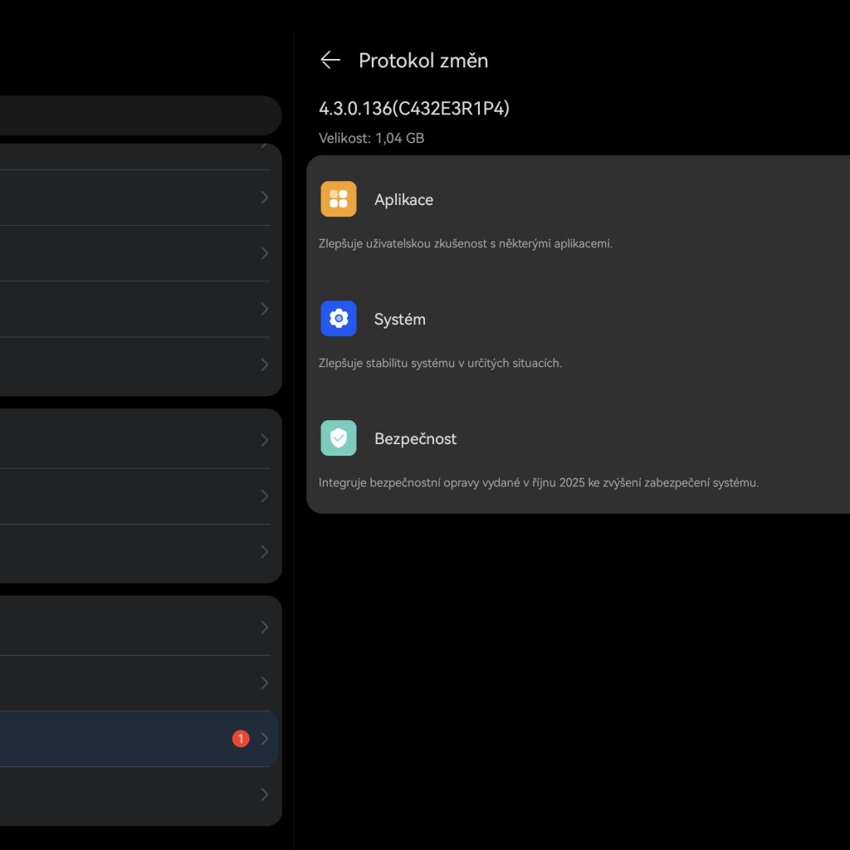
Task: Click the říjnu 2025 security patch description
Action: coord(538,483)
